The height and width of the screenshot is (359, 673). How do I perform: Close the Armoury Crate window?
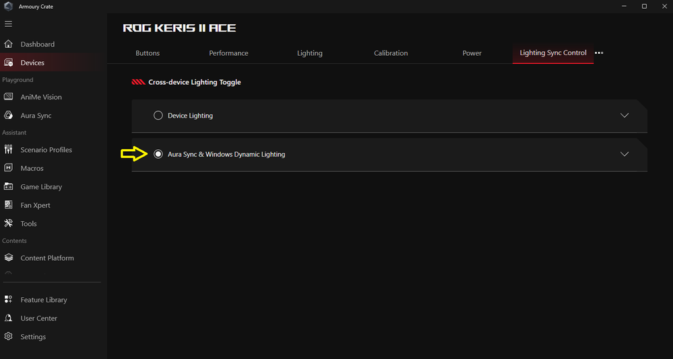664,7
